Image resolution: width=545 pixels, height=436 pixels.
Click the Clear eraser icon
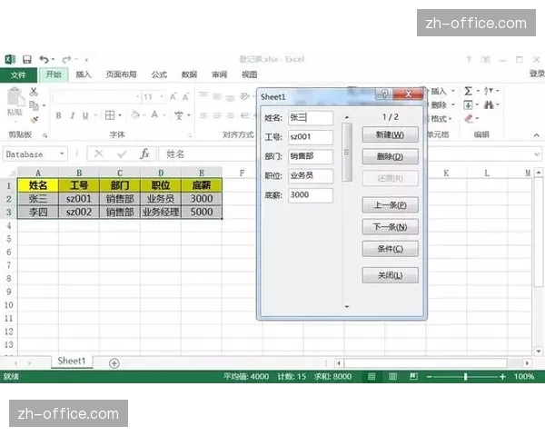pos(469,119)
